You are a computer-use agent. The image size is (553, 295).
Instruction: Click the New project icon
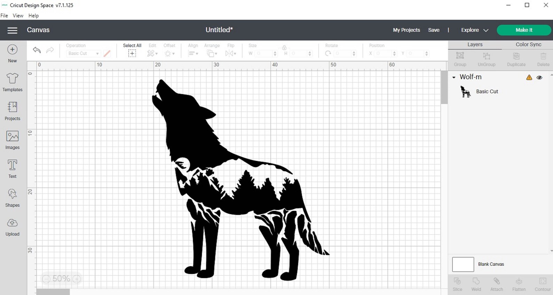(x=12, y=50)
